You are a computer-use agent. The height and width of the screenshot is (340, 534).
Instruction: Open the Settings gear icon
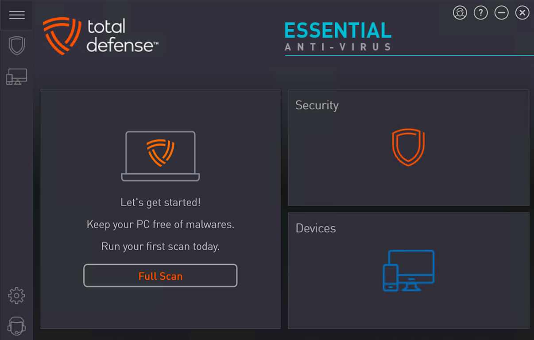pos(16,295)
